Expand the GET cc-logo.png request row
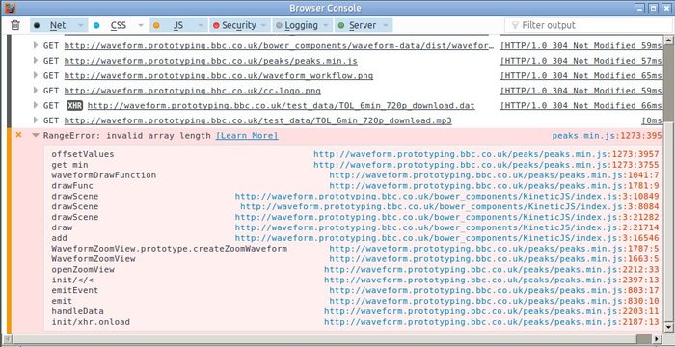The image size is (675, 347). click(36, 91)
